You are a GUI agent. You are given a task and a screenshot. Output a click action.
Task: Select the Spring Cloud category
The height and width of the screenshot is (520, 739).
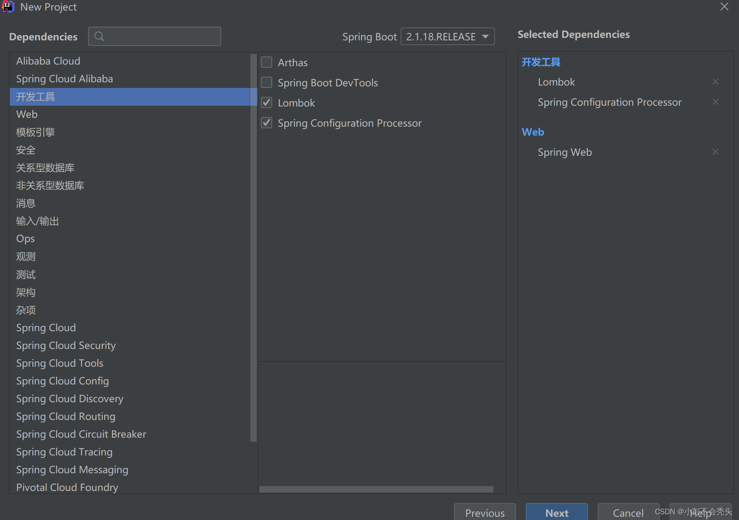click(130, 328)
